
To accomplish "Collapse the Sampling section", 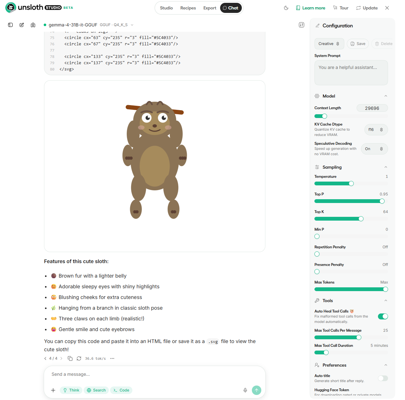I will coord(386,167).
